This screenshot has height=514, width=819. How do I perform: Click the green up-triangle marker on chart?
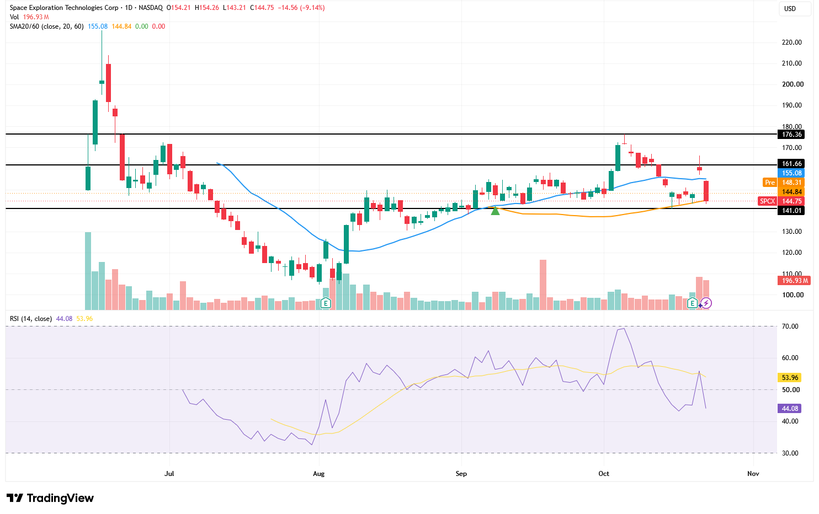point(495,211)
